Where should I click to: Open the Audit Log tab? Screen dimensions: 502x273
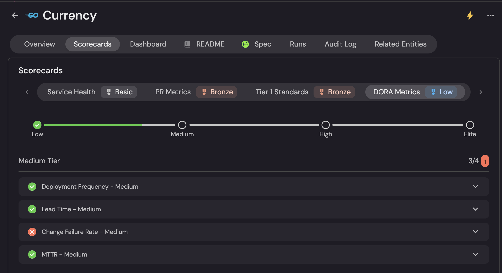click(x=340, y=44)
